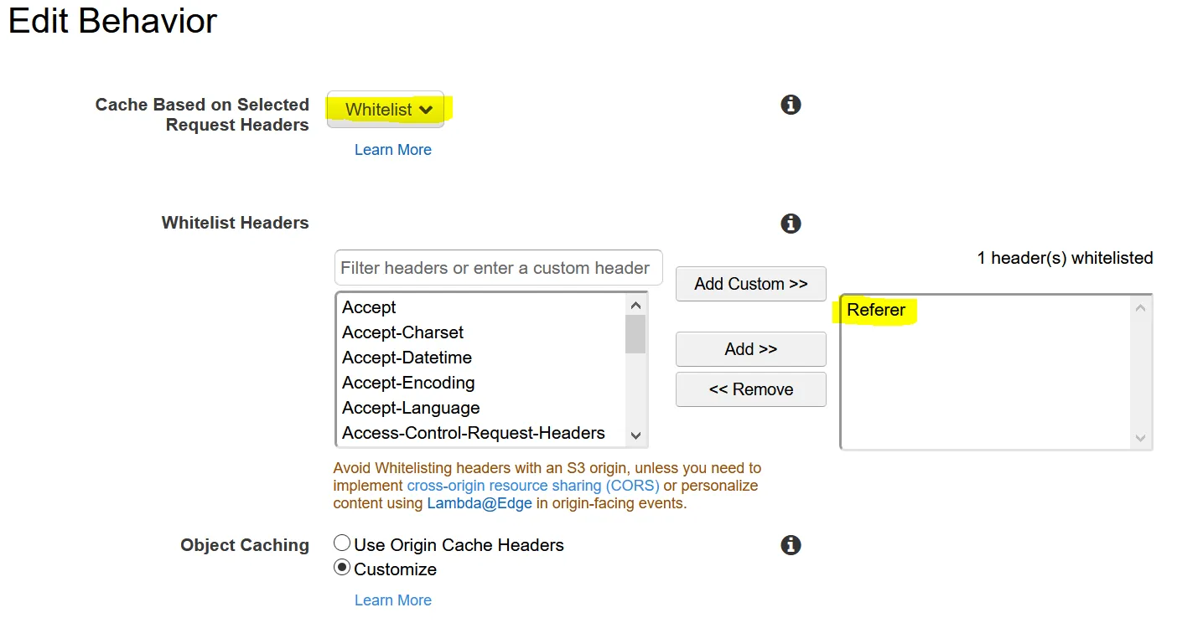Click up arrow in whitelisted headers box
The height and width of the screenshot is (623, 1203).
[1140, 308]
